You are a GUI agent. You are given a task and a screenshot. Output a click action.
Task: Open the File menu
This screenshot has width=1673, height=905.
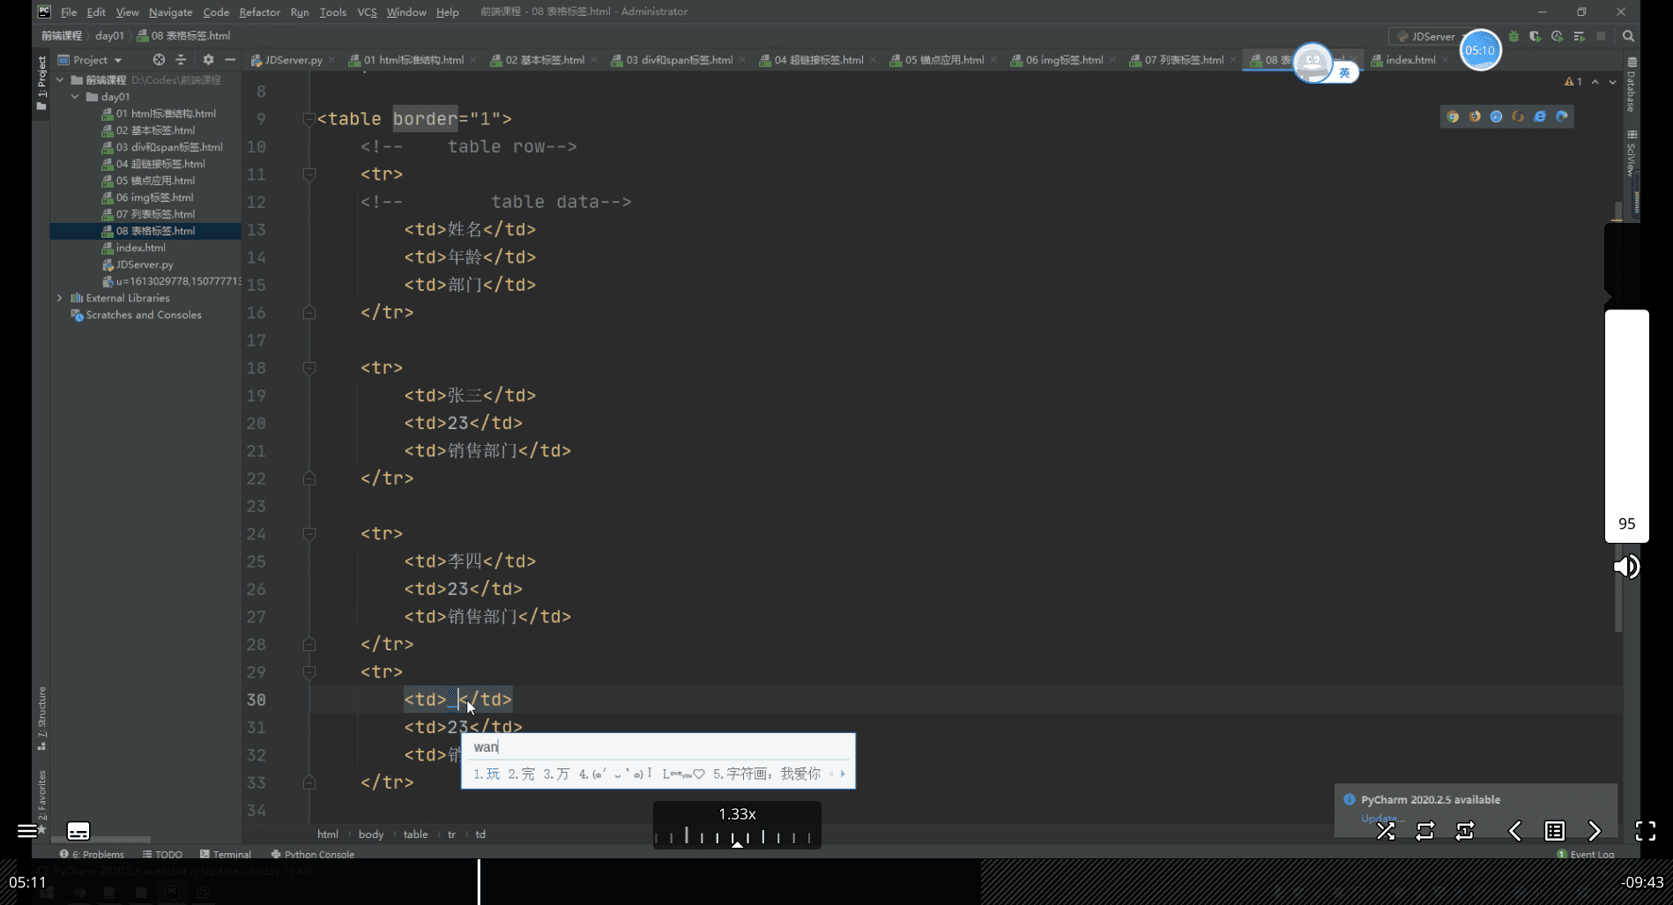tap(69, 12)
